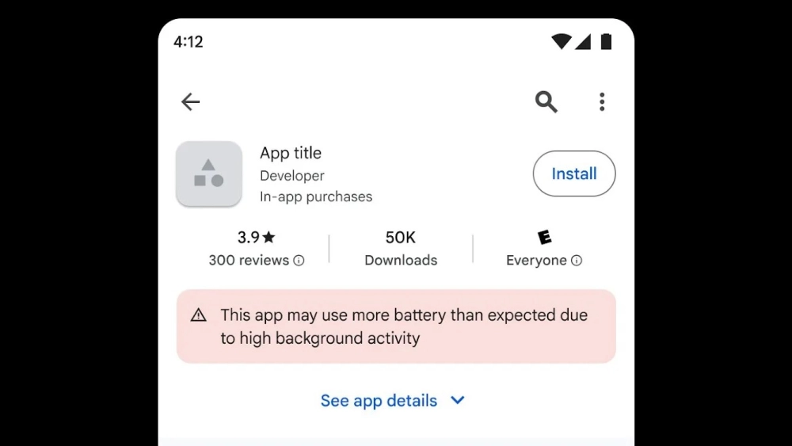Tap the In-app purchases label
Screen dimensions: 792x446
pyautogui.click(x=316, y=196)
